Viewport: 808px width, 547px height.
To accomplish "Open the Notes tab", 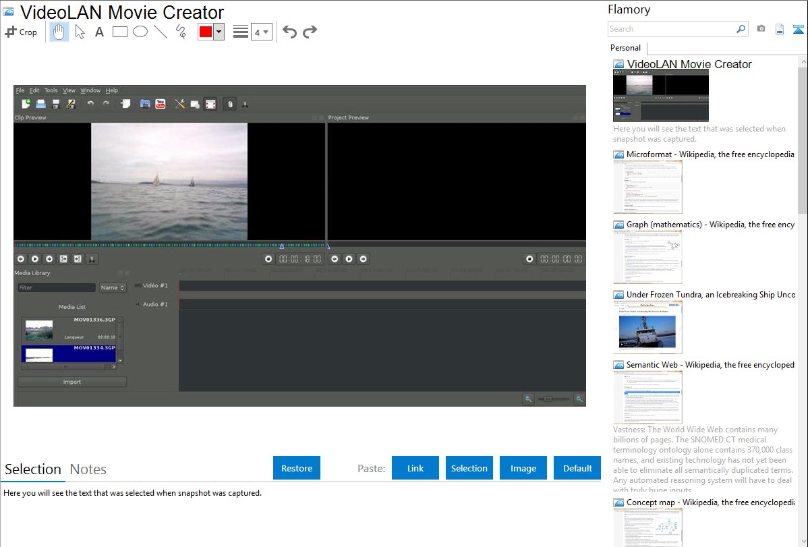I will [88, 469].
